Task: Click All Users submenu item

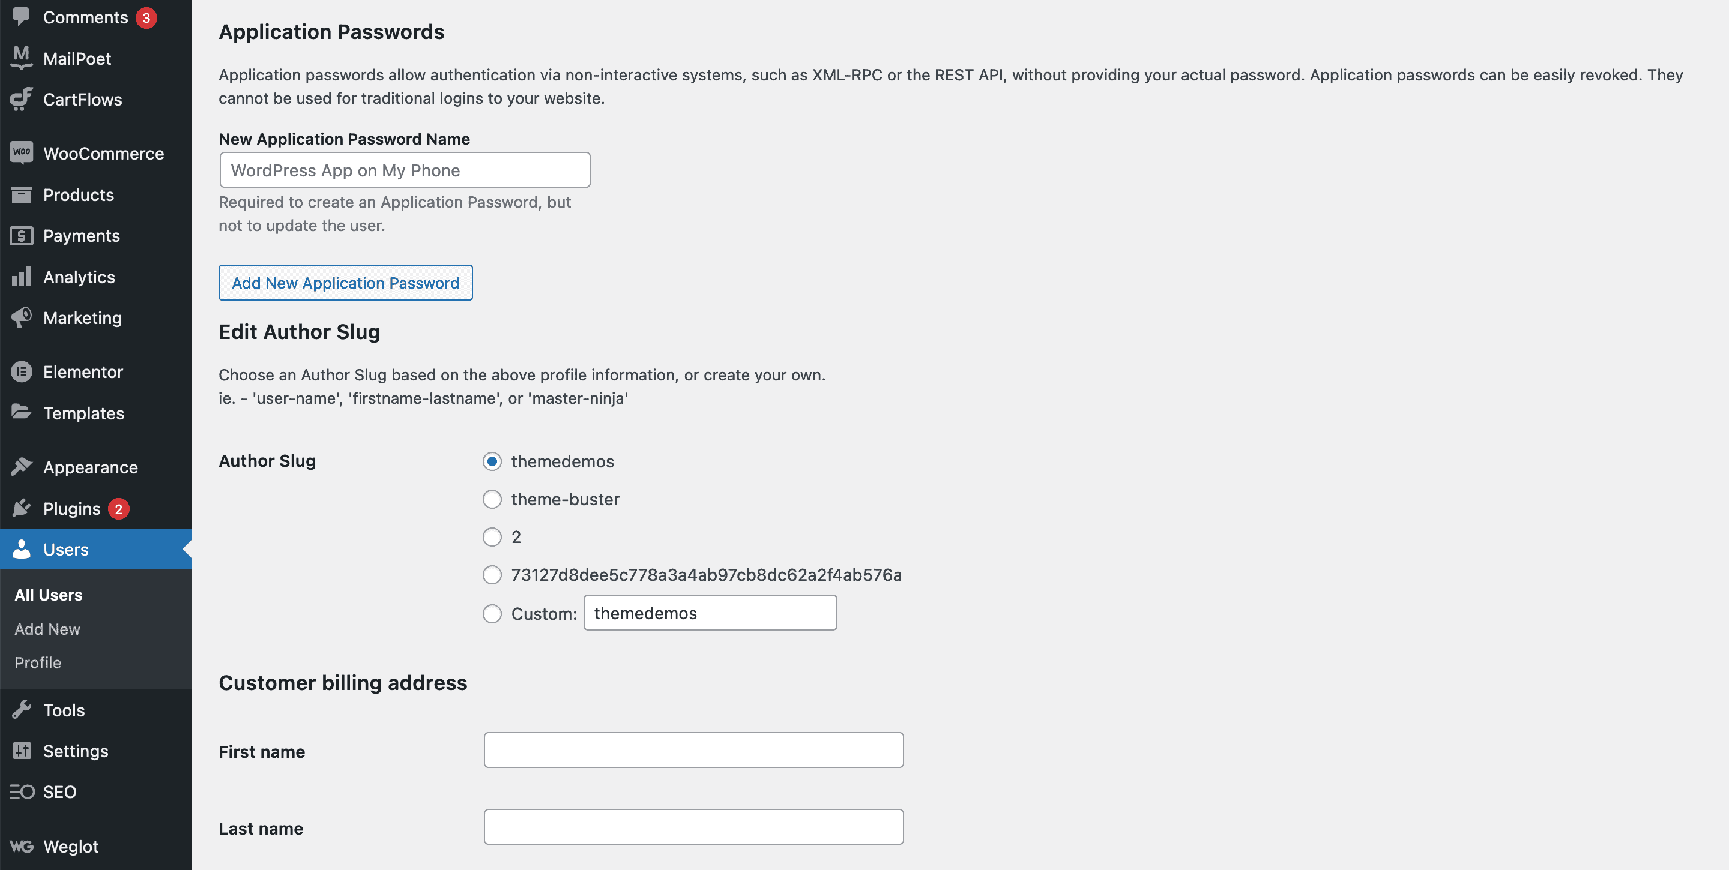Action: pyautogui.click(x=49, y=593)
